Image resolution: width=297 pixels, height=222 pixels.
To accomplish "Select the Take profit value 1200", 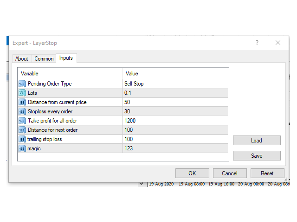I will pyautogui.click(x=175, y=121).
